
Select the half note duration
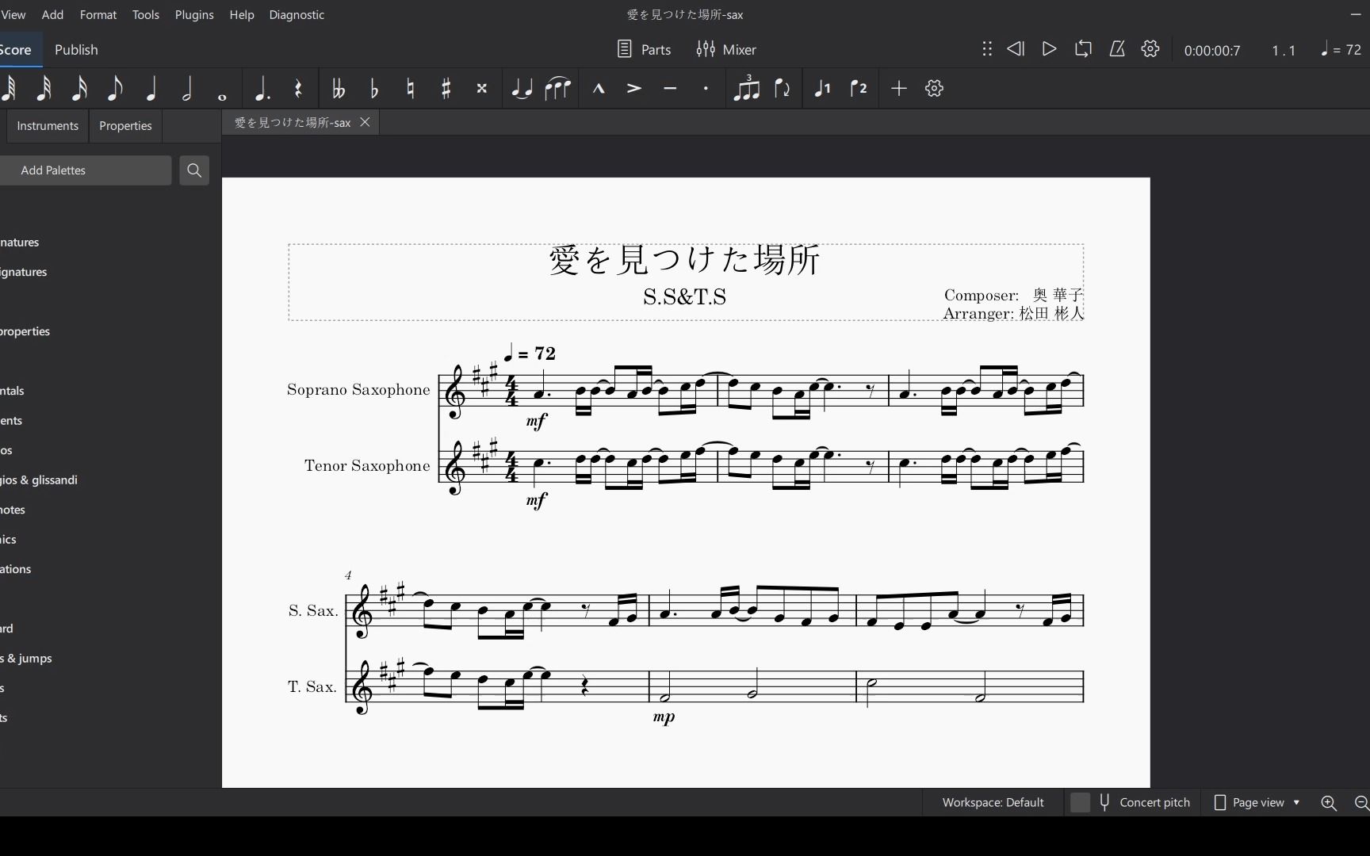point(187,89)
